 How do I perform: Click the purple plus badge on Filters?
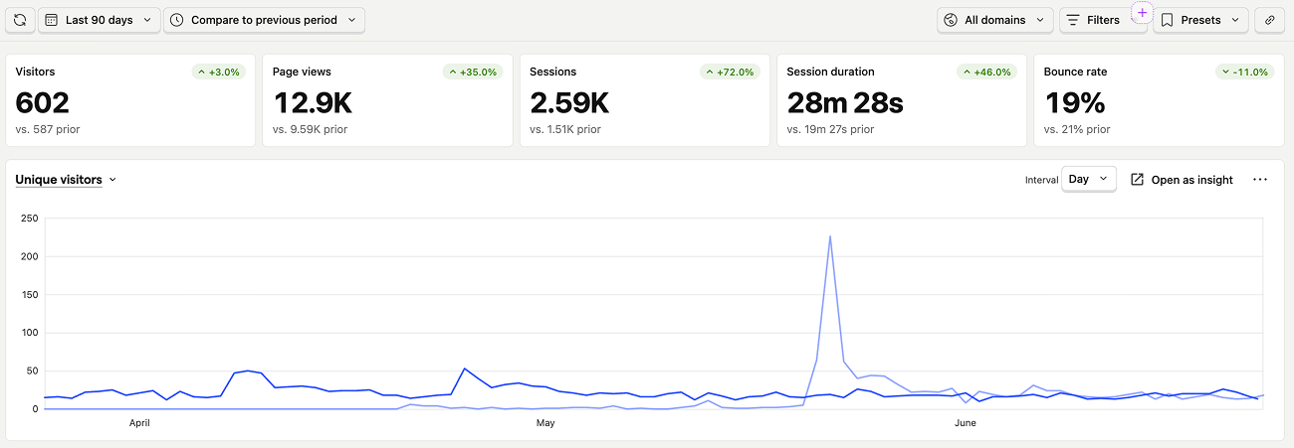click(x=1142, y=13)
